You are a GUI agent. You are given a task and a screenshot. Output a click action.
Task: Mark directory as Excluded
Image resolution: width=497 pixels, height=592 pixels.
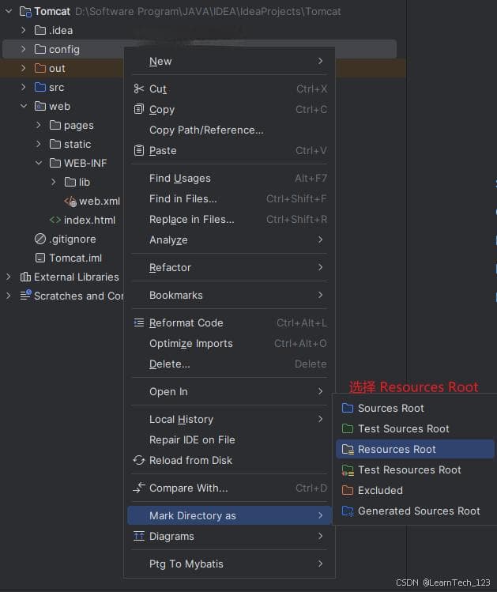(415, 490)
